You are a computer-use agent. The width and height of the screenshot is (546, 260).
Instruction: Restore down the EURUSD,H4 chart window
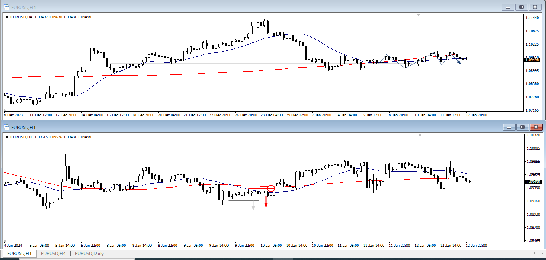[x=521, y=7]
